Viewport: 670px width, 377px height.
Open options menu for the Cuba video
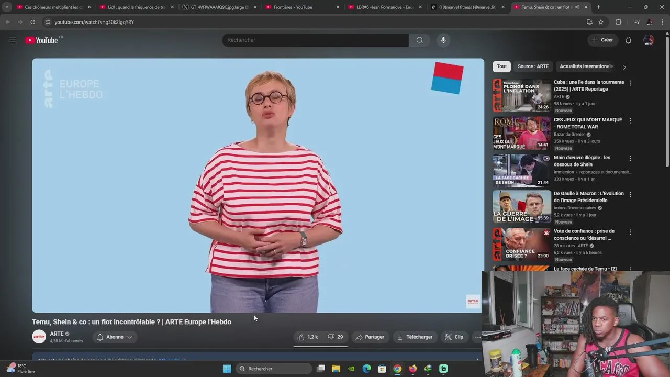pyautogui.click(x=630, y=83)
